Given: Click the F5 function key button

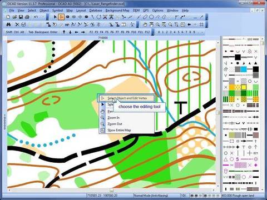Looking at the screenshot, I should 107,32.
